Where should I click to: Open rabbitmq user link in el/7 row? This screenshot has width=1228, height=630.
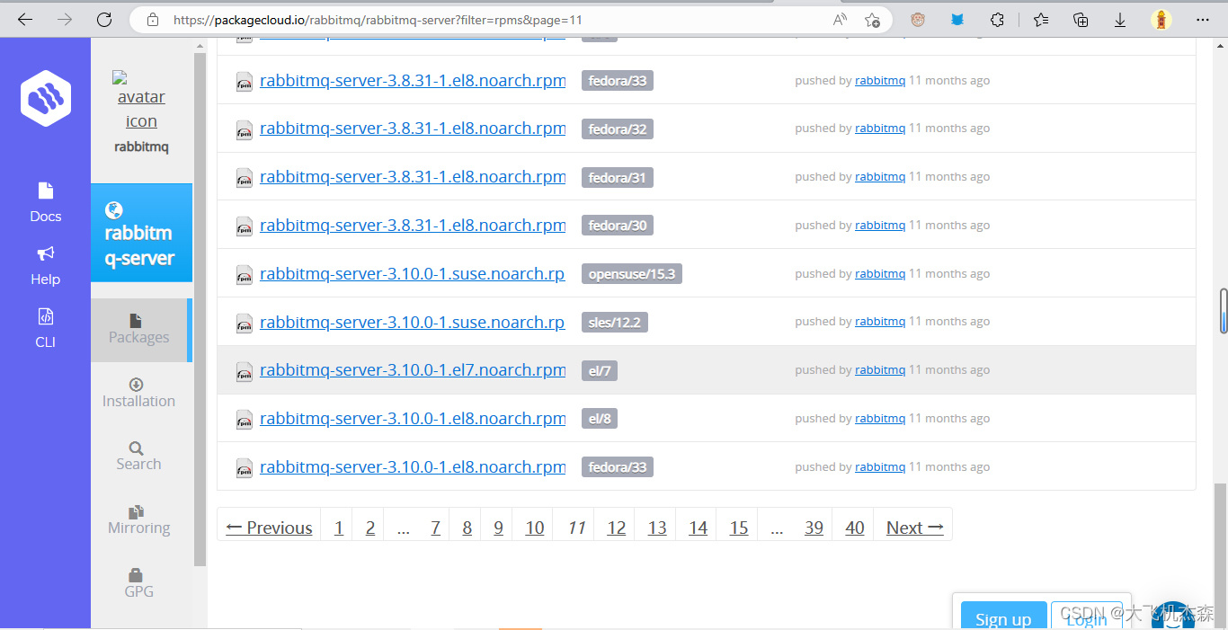point(880,370)
